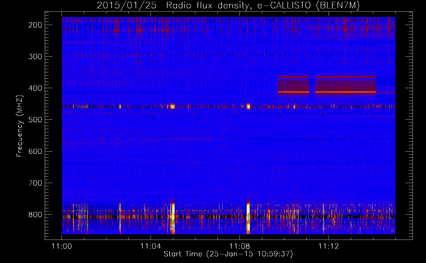Viewport: 426px width, 263px height.
Task: Click the plot title mentioning e-CALLISTO (BLEN7M)
Action: 228,5
